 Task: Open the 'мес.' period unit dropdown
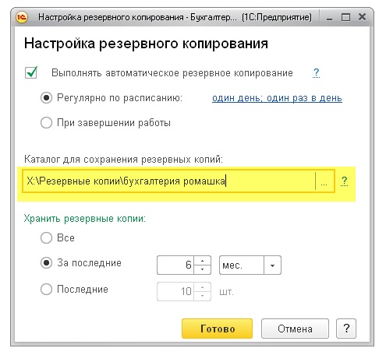click(x=272, y=265)
